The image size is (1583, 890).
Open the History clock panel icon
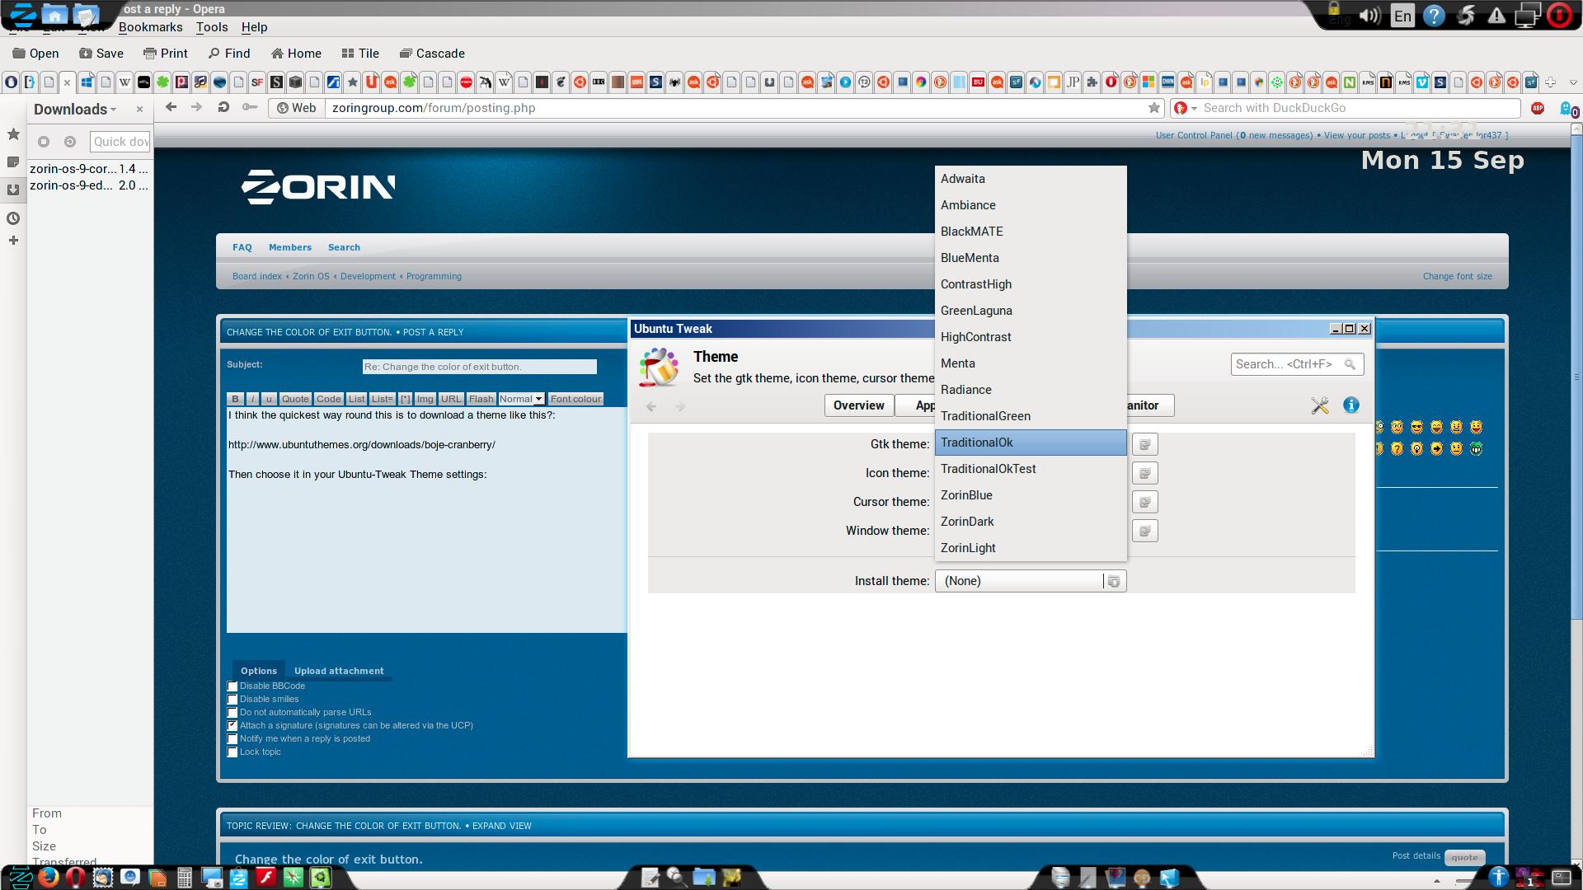[x=13, y=218]
